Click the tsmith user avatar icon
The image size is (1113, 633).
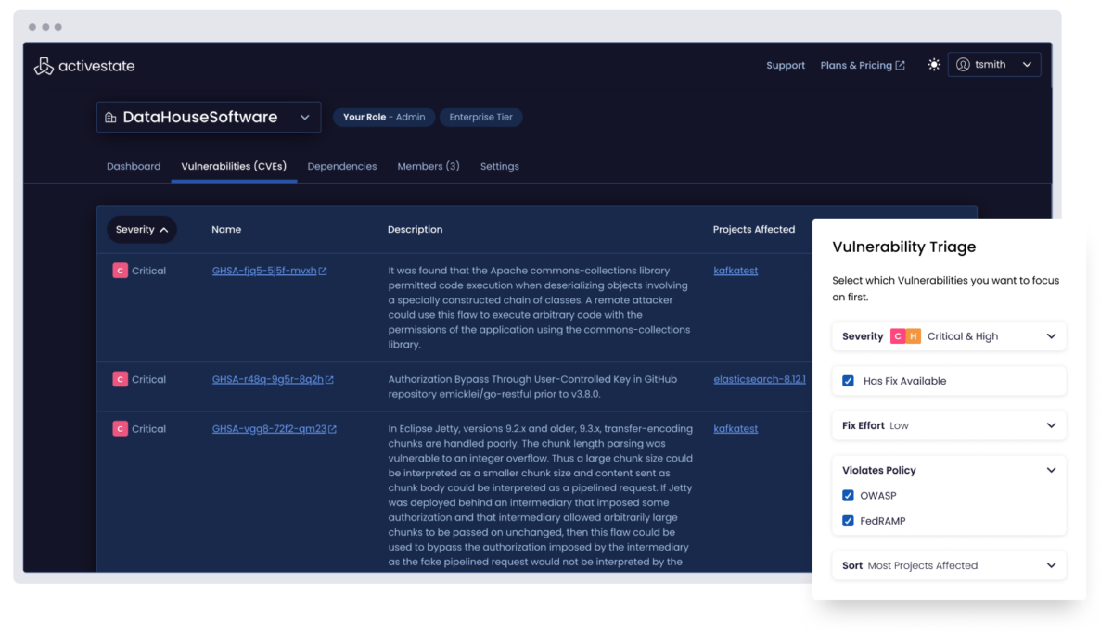point(963,65)
